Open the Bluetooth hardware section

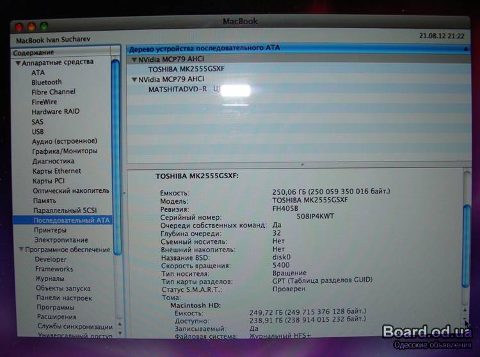pos(47,82)
